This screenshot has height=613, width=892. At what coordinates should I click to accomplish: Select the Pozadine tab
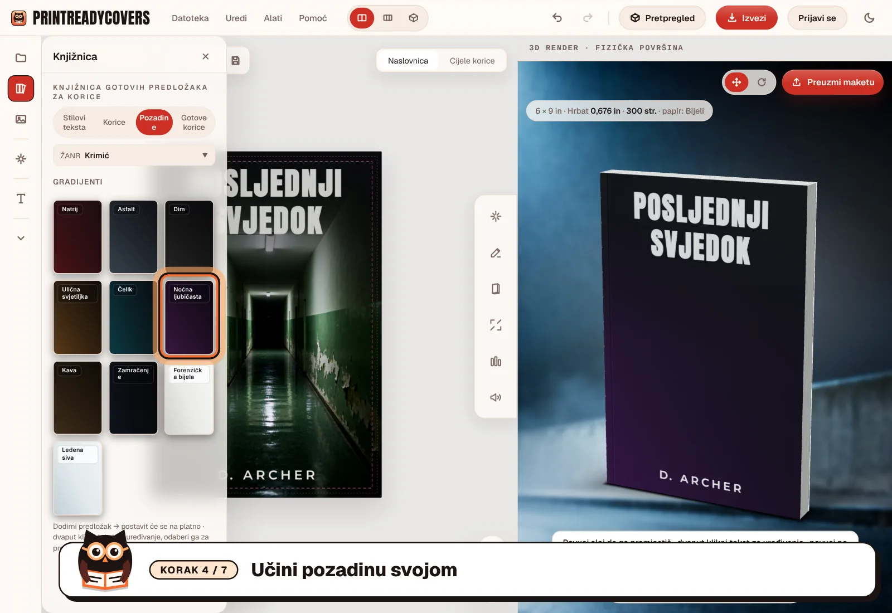154,122
